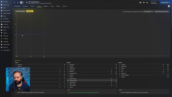Tick the Dripling attribute checkbox

click(16, 66)
